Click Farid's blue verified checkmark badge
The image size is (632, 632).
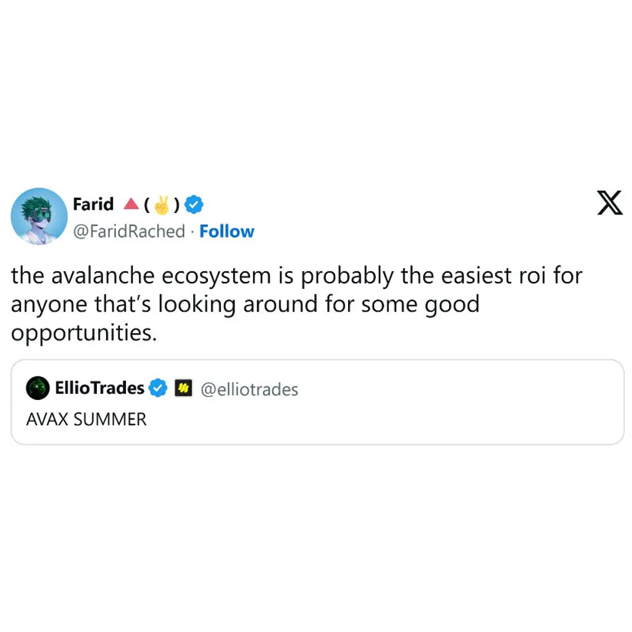[194, 205]
